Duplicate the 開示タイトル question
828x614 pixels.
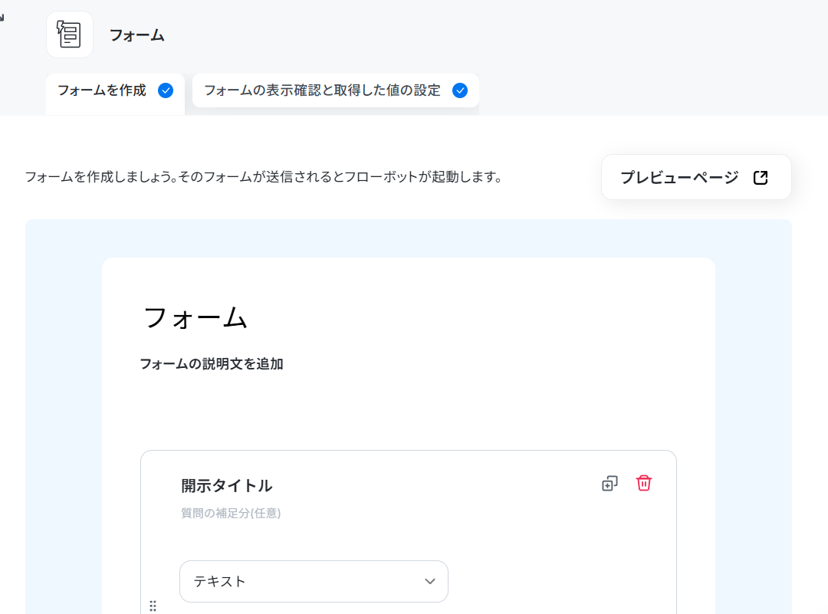(609, 483)
